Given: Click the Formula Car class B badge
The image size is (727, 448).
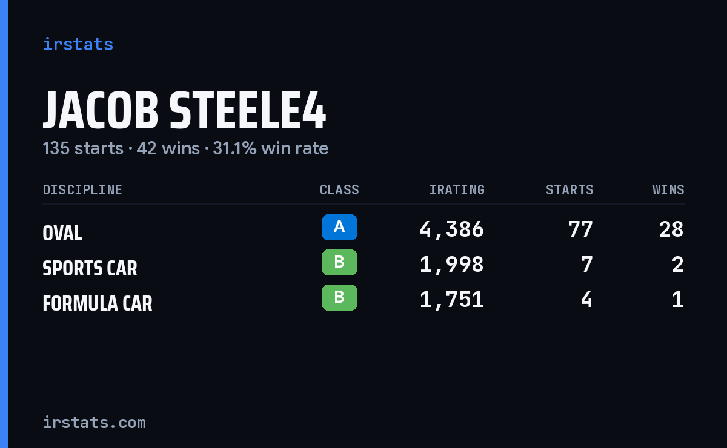Looking at the screenshot, I should click(339, 297).
